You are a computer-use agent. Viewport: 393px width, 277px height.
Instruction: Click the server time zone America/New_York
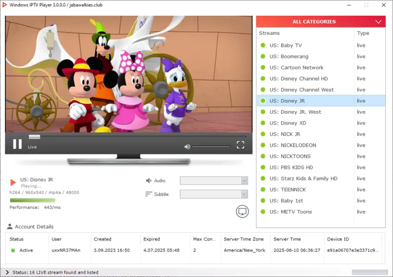pyautogui.click(x=245, y=250)
